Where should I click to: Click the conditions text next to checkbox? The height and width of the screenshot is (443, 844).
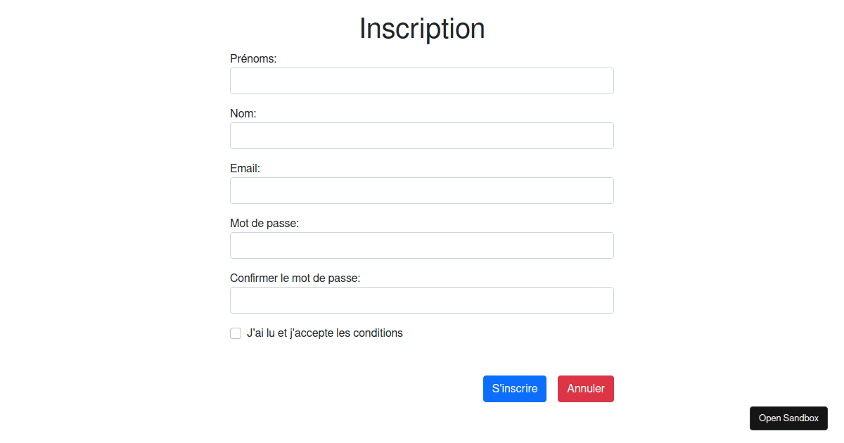tap(325, 333)
